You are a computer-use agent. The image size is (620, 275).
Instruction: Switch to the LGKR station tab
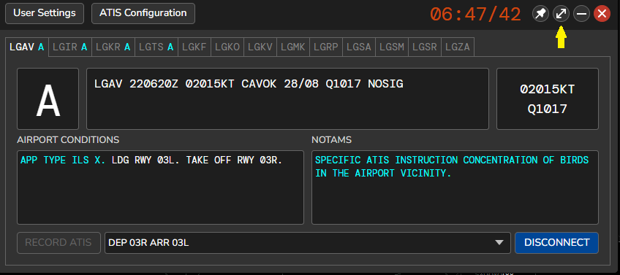[113, 47]
